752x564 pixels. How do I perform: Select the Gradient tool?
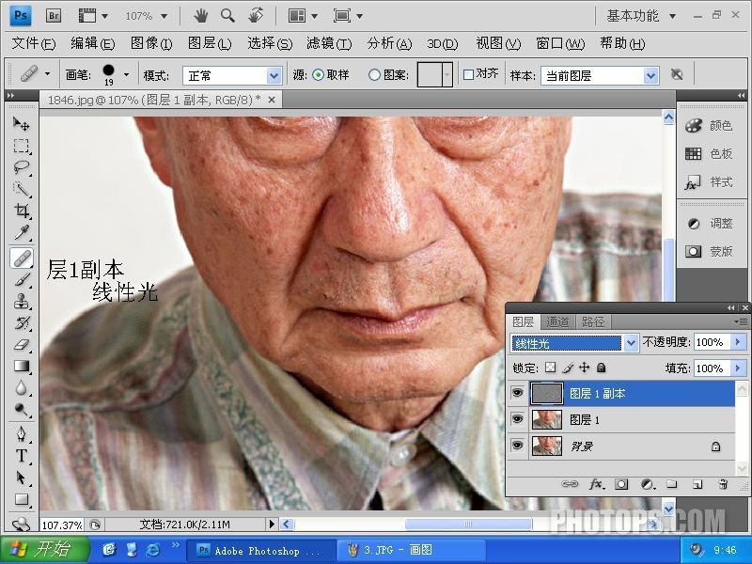point(21,367)
